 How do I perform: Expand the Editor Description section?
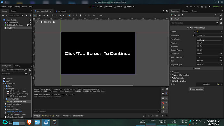click(x=179, y=81)
